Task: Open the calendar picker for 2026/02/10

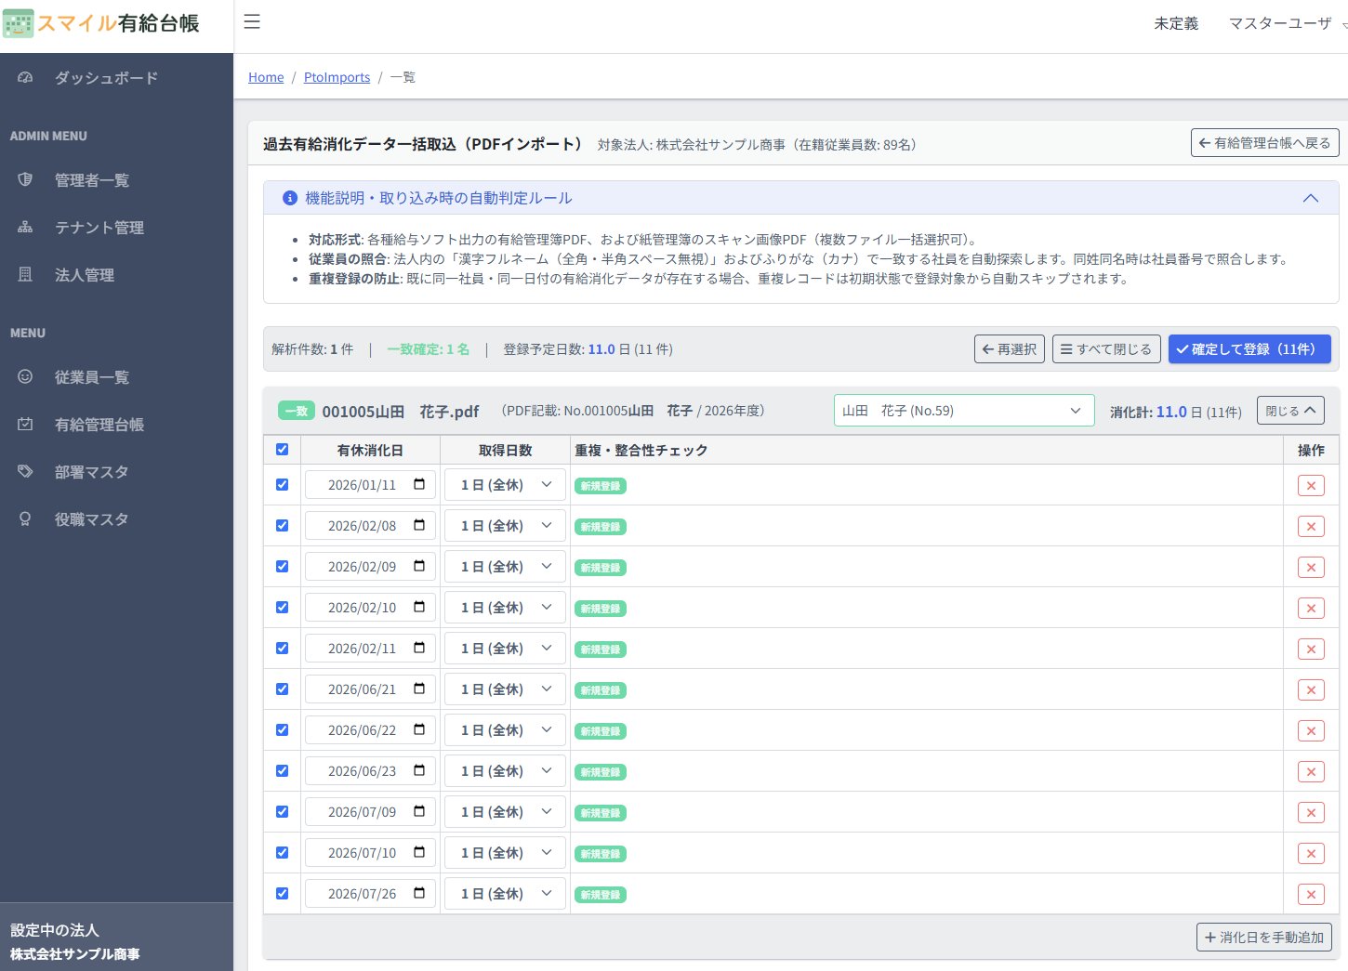Action: point(419,607)
